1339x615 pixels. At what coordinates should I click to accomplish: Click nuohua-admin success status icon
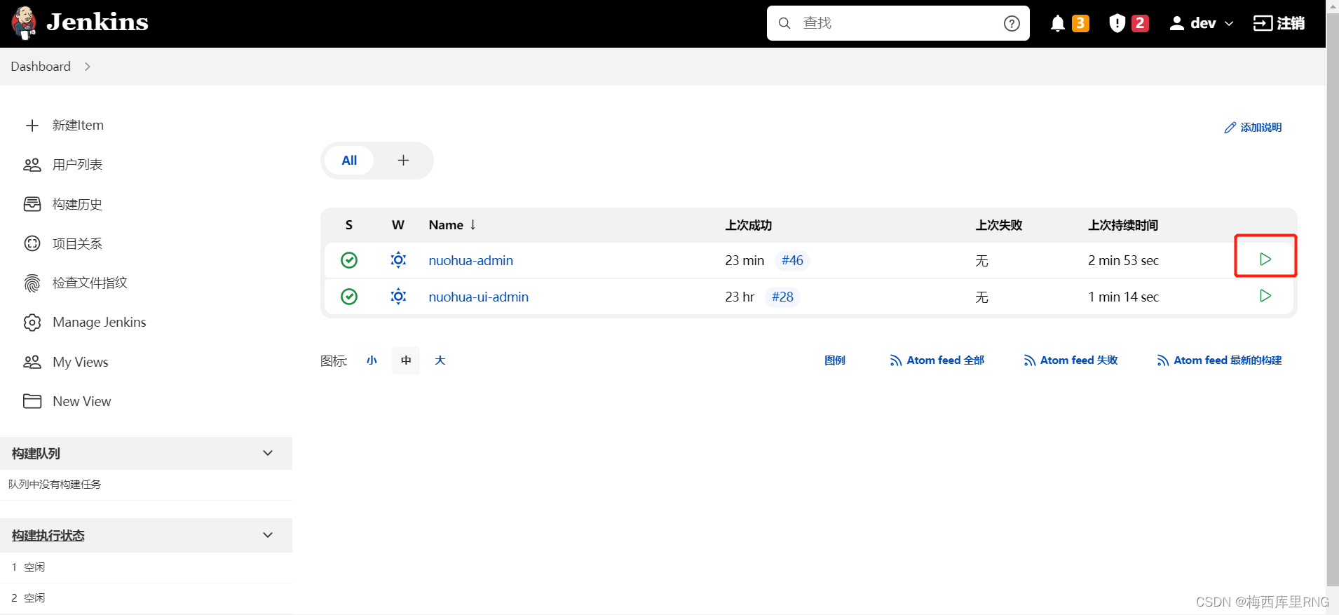pos(349,260)
